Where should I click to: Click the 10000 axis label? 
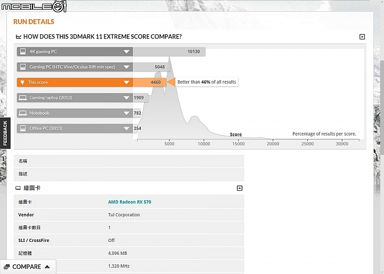(x=204, y=144)
